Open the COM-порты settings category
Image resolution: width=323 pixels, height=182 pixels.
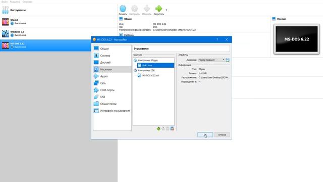tap(112, 90)
